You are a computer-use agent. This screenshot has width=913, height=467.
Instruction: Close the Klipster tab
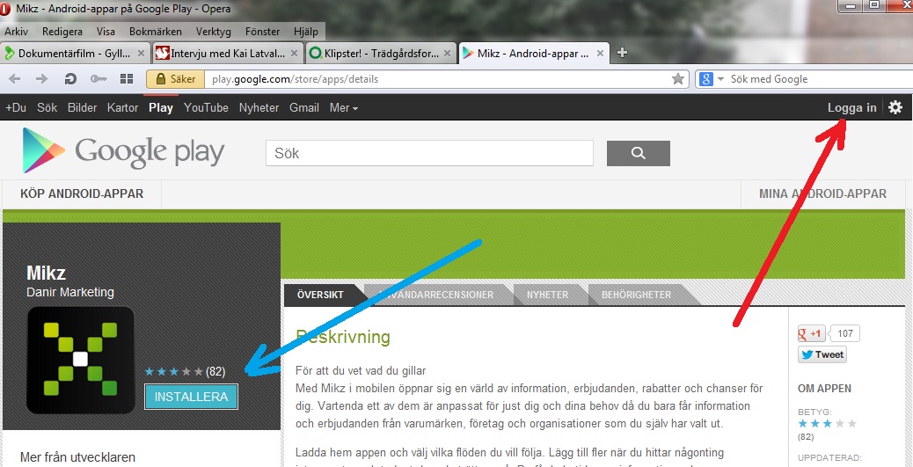pyautogui.click(x=448, y=53)
